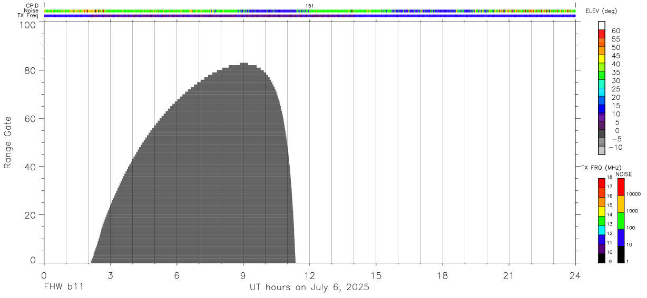The width and height of the screenshot is (647, 298).
Task: Select the green swatch in NOISE legend
Action: pos(621,221)
